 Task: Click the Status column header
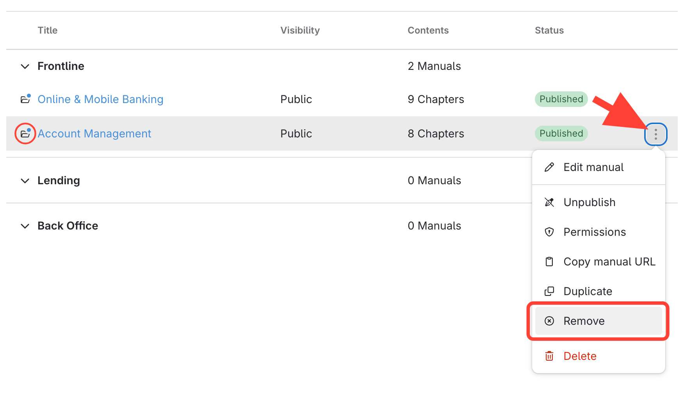549,30
